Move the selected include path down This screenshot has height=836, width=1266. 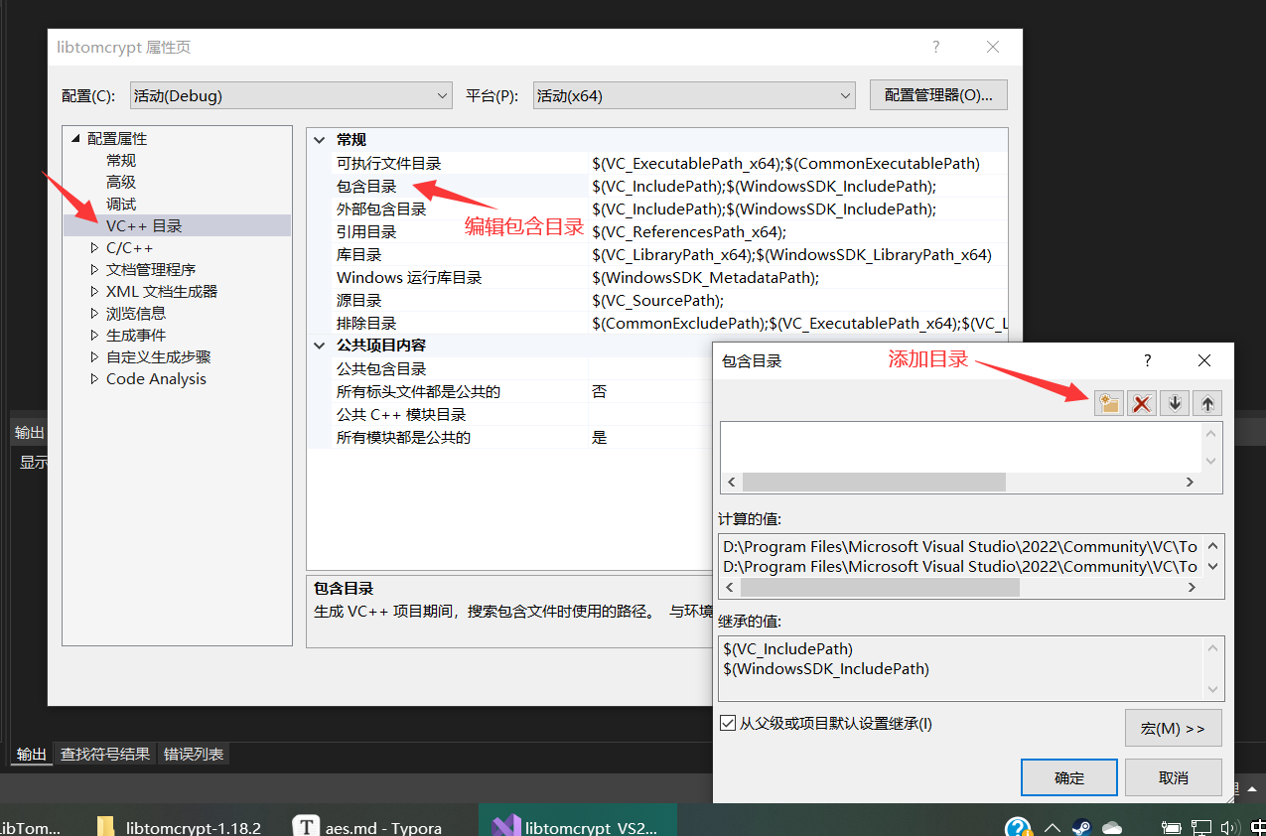pyautogui.click(x=1174, y=402)
